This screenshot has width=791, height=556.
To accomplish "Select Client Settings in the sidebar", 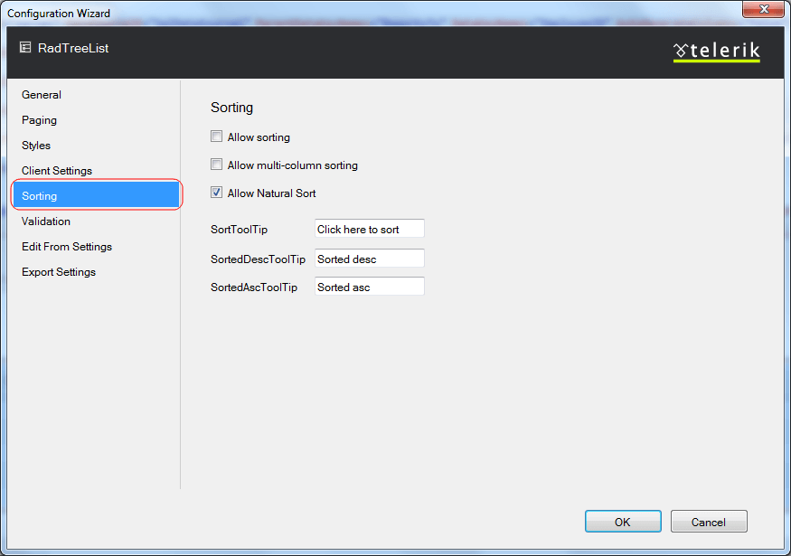I will click(x=57, y=171).
